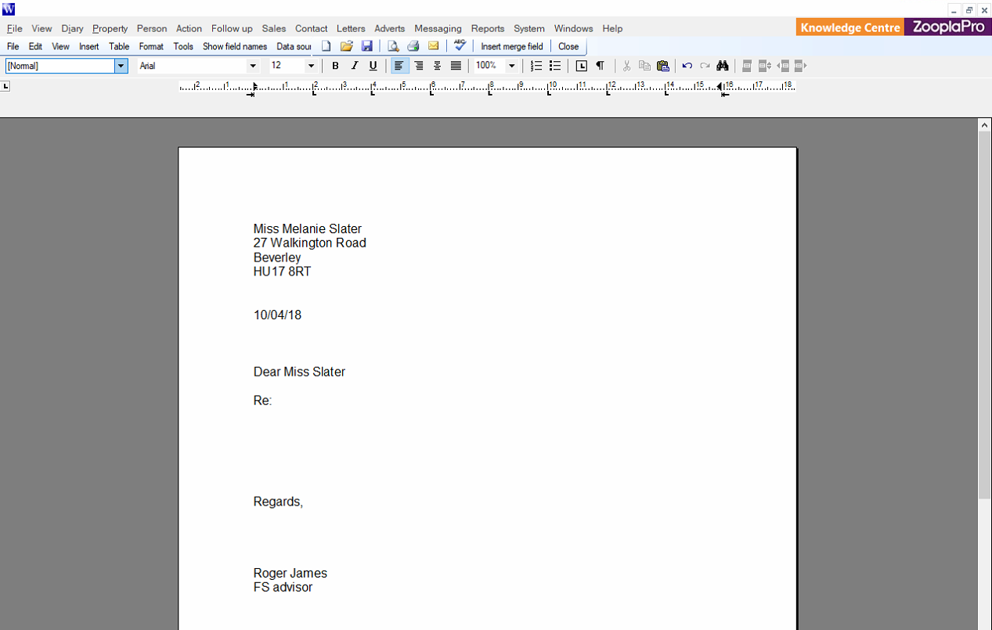Viewport: 992px width, 630px height.
Task: Click the binoculars find icon
Action: coord(722,66)
